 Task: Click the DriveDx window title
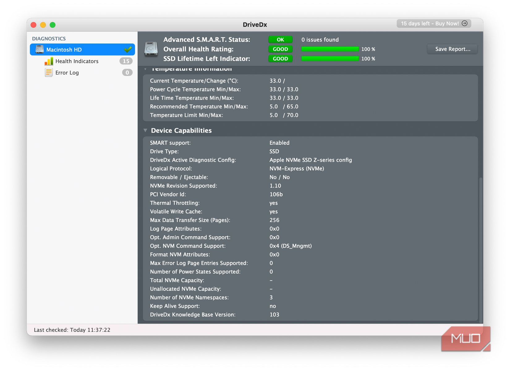(255, 25)
